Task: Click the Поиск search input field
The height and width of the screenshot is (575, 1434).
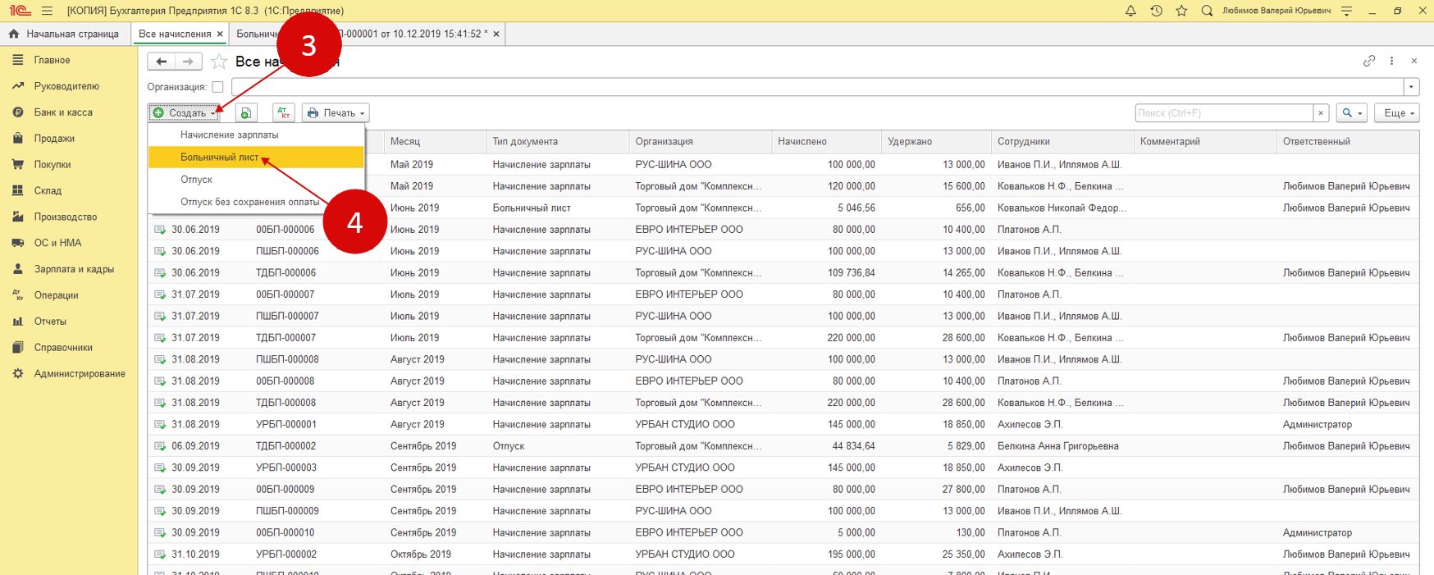Action: pos(1223,113)
